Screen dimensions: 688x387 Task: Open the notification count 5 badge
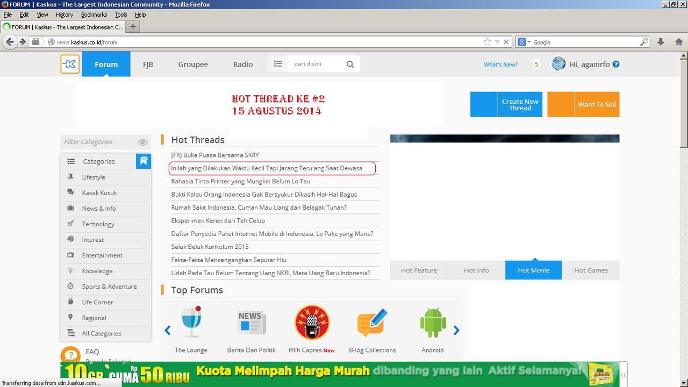pyautogui.click(x=536, y=64)
